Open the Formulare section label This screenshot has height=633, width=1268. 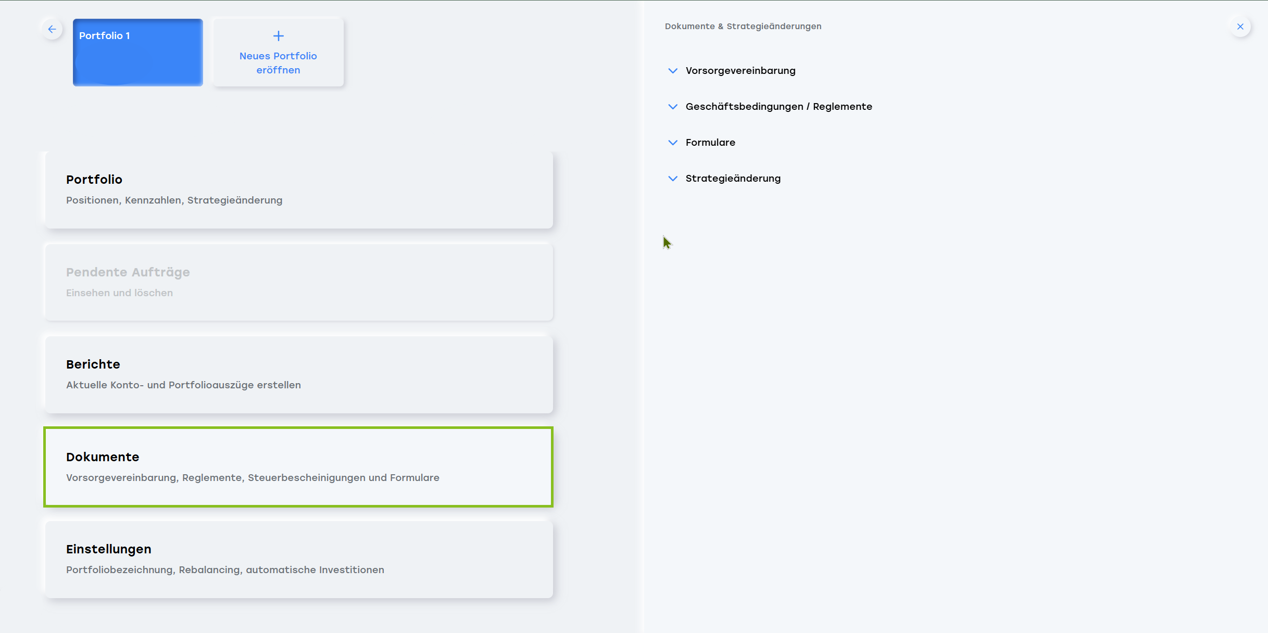point(710,143)
